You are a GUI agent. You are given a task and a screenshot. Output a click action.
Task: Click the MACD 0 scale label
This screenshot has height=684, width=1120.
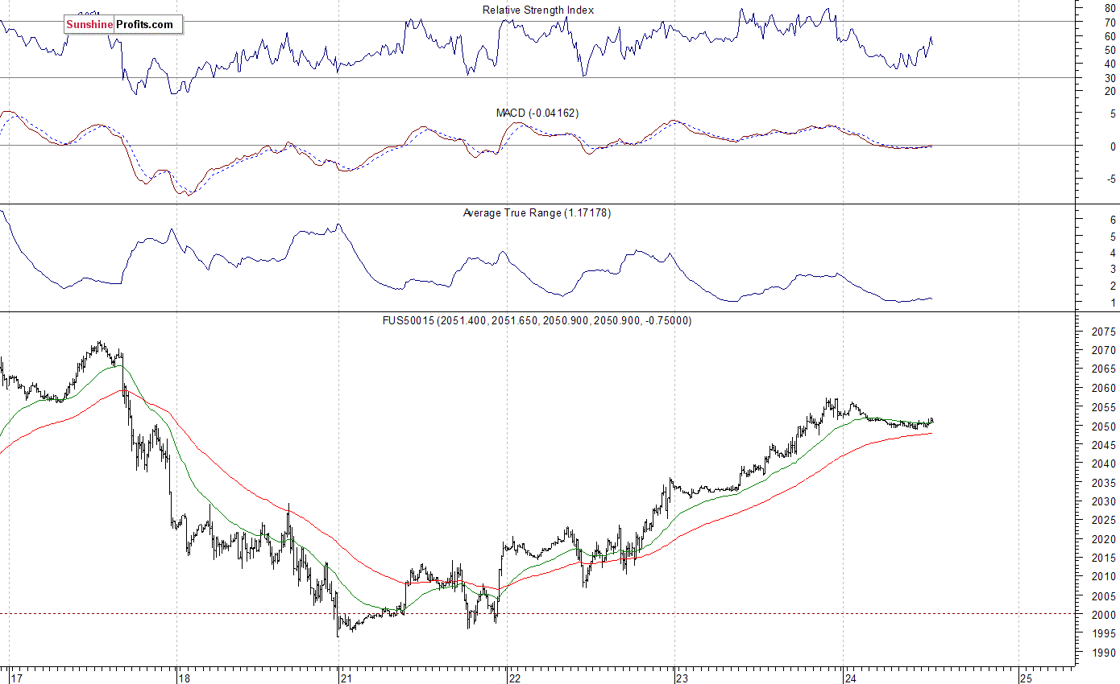[1113, 146]
